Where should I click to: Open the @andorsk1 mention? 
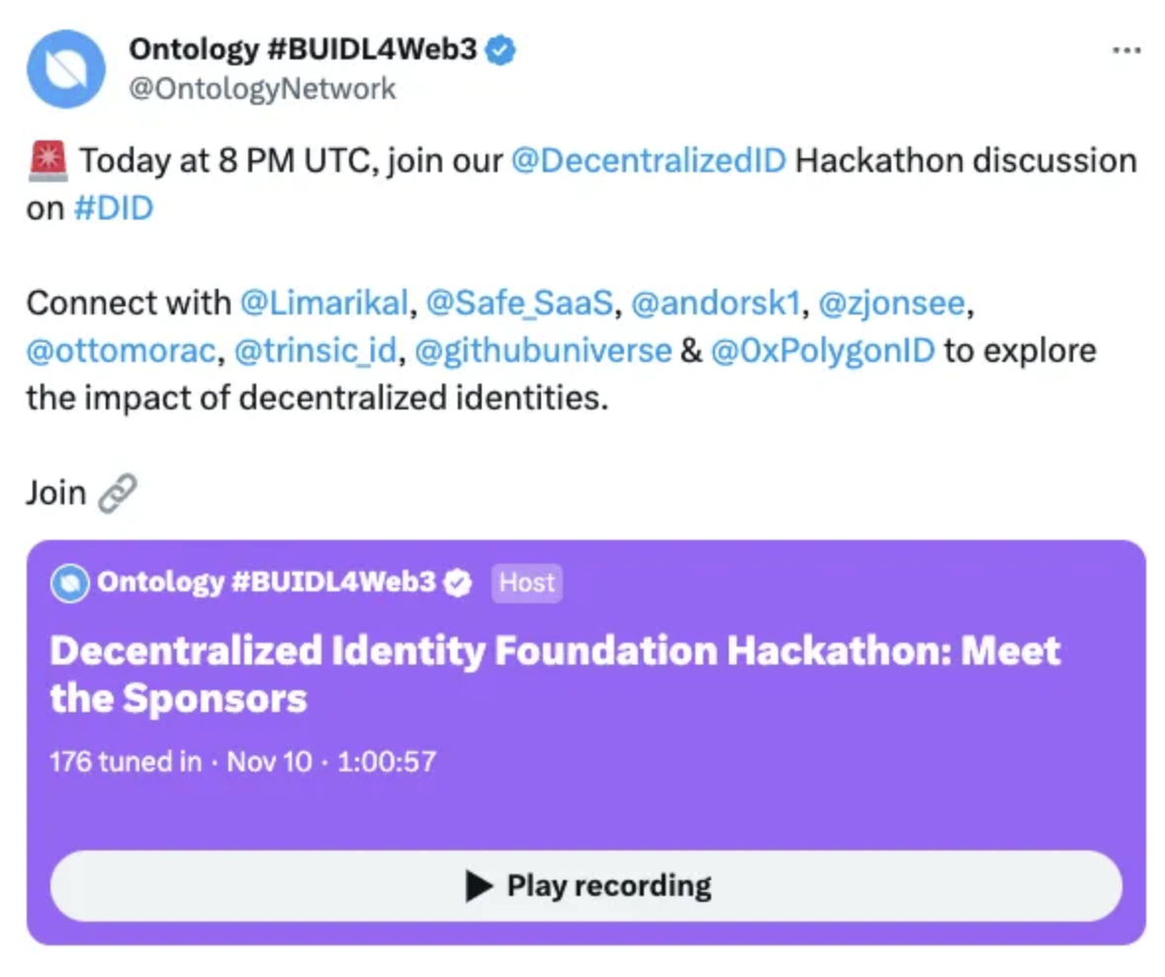point(716,304)
